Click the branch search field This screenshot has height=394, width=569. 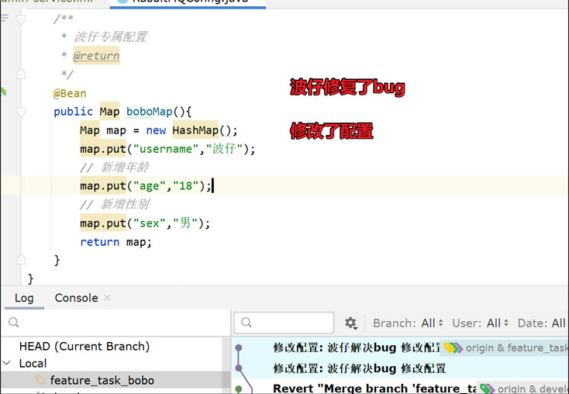pyautogui.click(x=116, y=323)
